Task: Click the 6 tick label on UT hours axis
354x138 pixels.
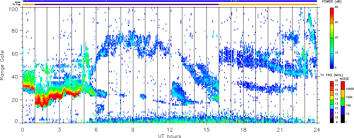Action: click(96, 130)
